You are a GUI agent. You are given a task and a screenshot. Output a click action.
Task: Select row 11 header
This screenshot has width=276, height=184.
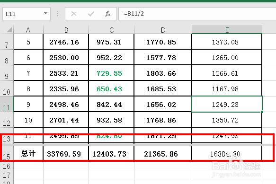tap(7, 104)
